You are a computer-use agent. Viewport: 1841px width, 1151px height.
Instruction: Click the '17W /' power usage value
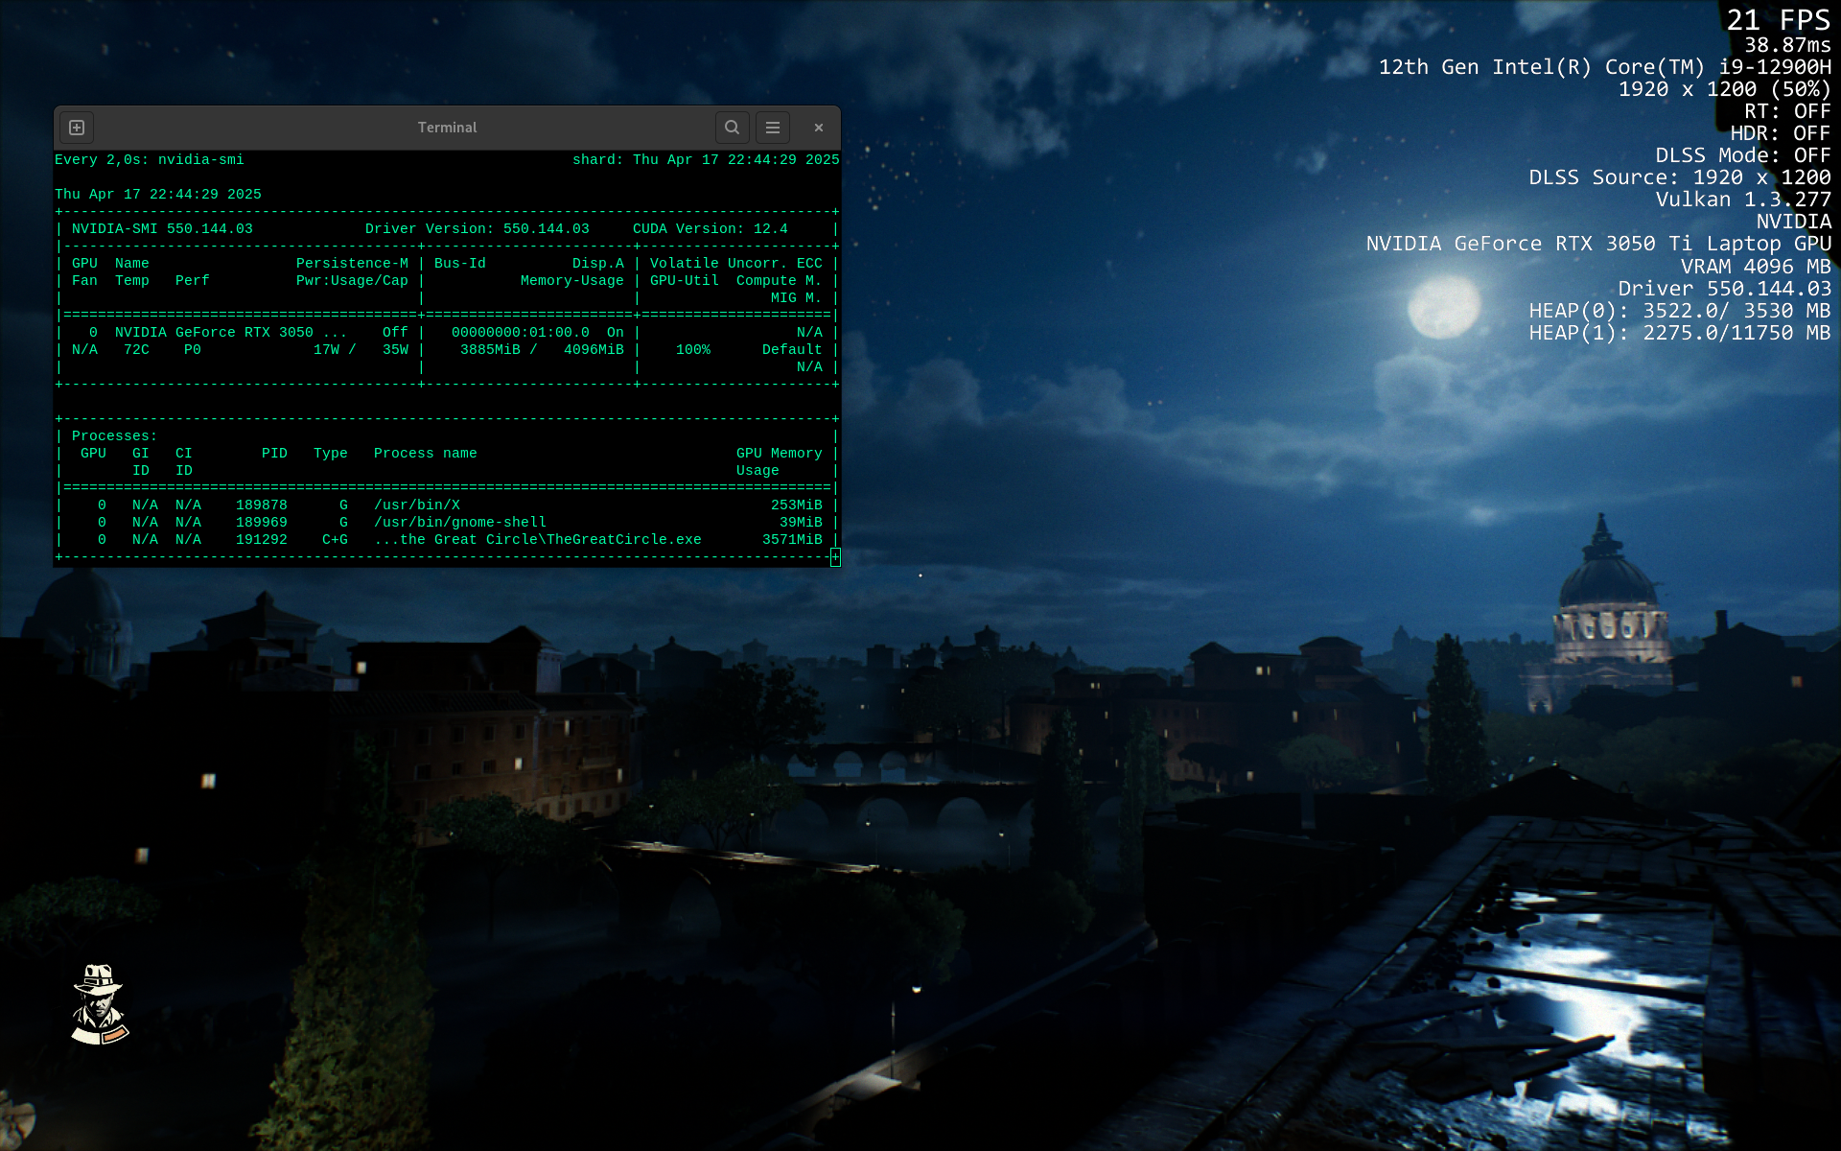click(335, 350)
